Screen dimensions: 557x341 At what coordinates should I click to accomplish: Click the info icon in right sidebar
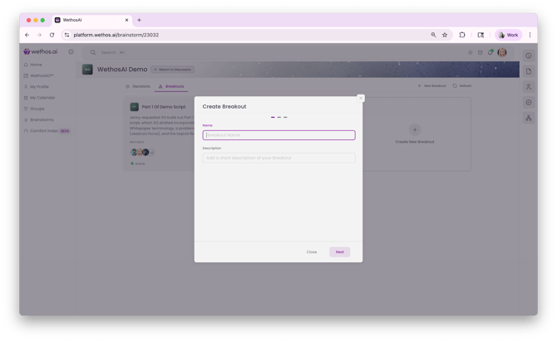click(x=529, y=56)
